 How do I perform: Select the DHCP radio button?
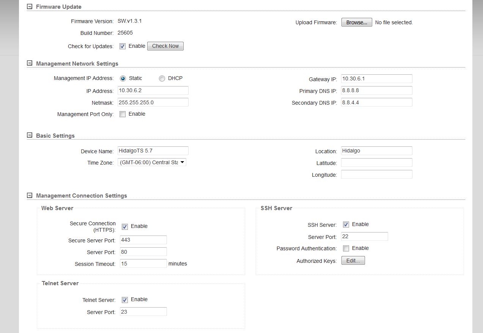[162, 79]
